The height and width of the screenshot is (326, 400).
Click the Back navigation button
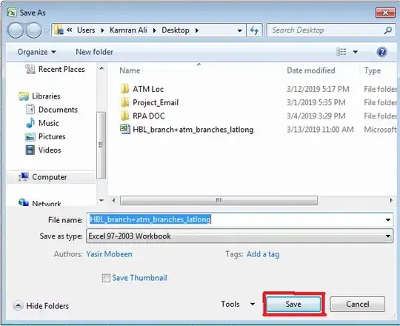point(16,30)
